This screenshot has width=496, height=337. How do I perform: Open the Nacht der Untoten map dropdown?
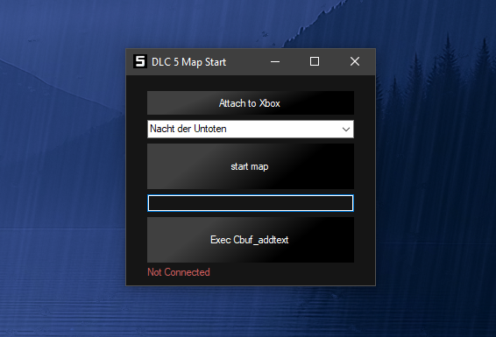click(x=251, y=129)
